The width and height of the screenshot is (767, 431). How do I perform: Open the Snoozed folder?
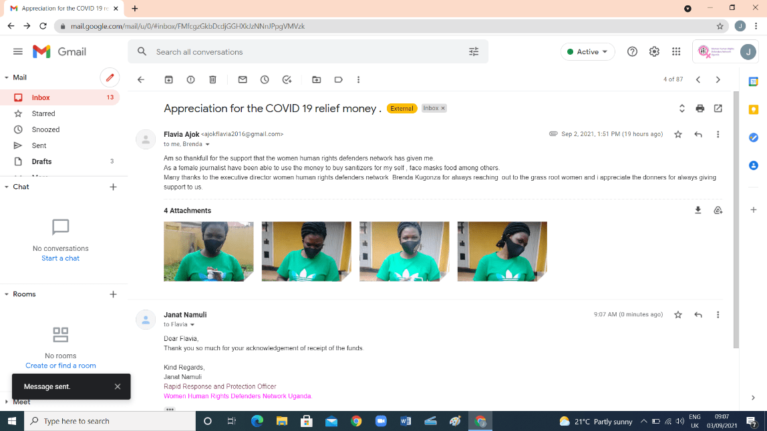click(59, 129)
